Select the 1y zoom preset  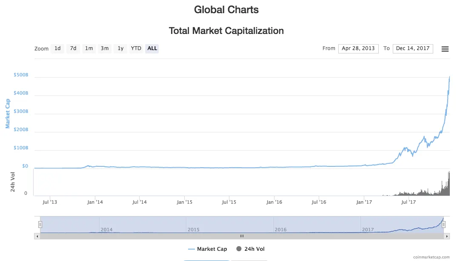point(120,48)
